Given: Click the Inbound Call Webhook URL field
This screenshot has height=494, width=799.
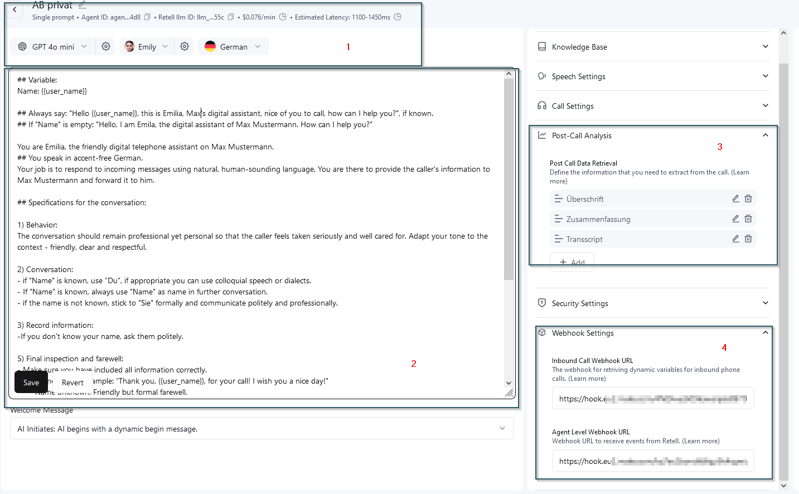Looking at the screenshot, I should 652,399.
